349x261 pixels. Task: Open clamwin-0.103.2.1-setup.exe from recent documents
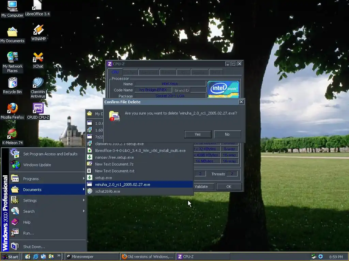139,144
